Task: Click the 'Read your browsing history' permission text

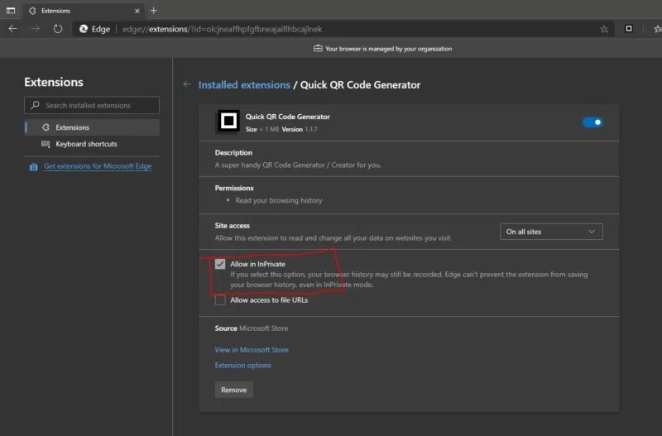Action: tap(279, 200)
